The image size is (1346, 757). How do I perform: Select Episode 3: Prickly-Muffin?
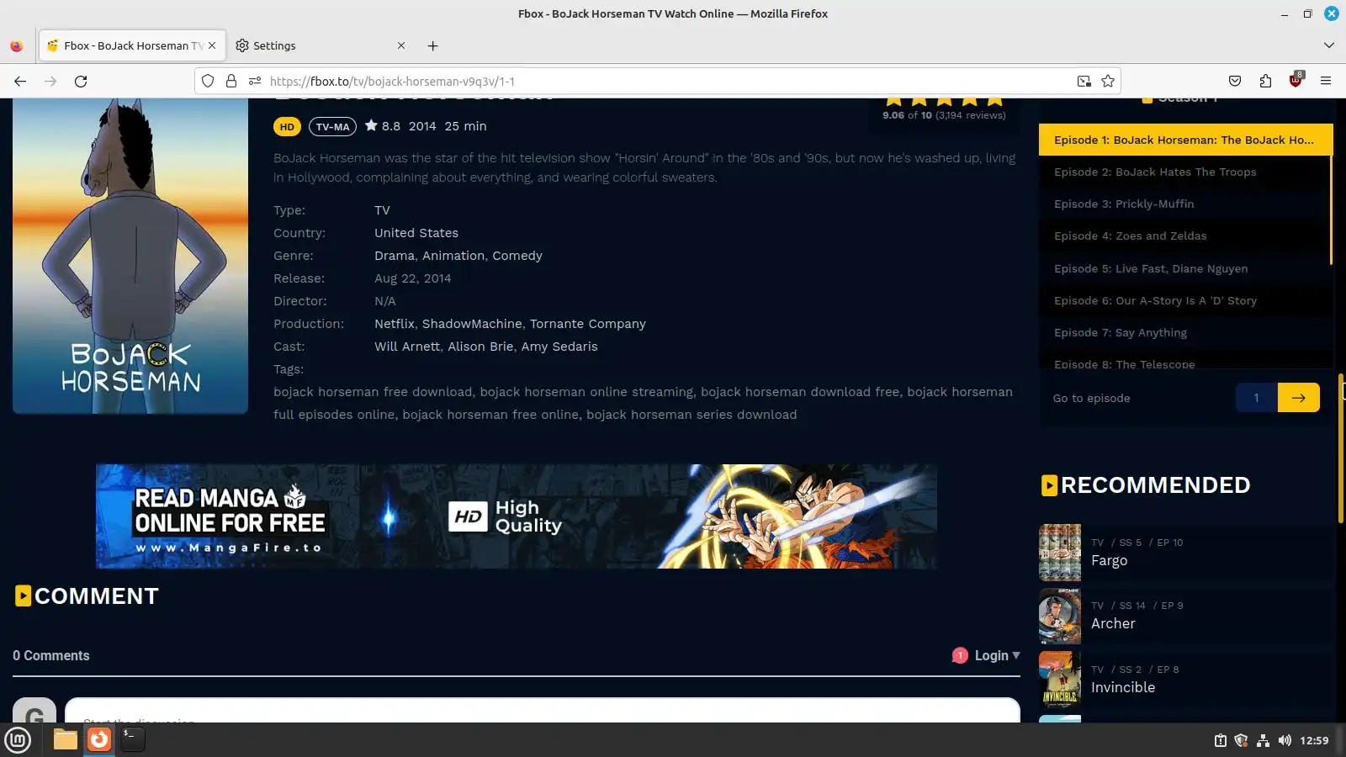click(x=1185, y=204)
